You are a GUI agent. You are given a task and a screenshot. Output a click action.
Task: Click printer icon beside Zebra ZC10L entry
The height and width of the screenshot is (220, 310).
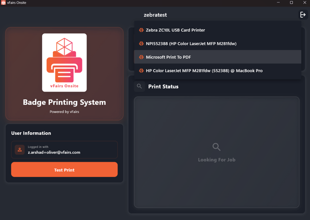coord(141,30)
